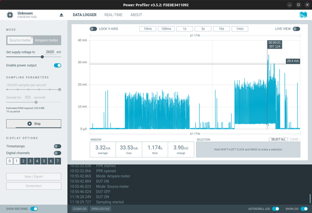Viewport: 312px width, 213px height.
Task: Select digital channel 0
Action: pos(9,161)
